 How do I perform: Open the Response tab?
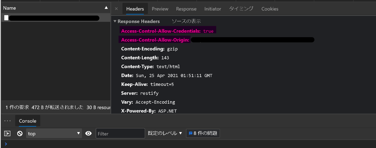pyautogui.click(x=186, y=9)
